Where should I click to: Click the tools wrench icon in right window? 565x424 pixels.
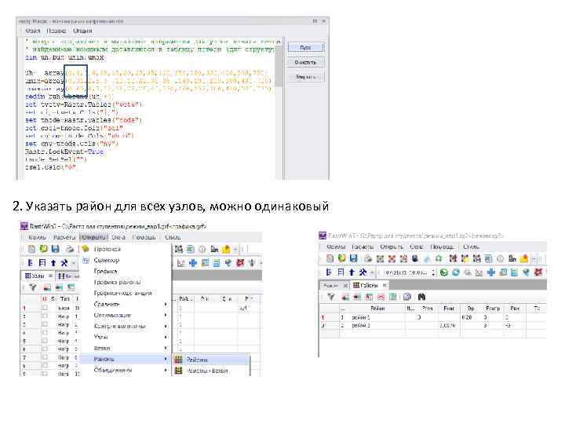[362, 272]
